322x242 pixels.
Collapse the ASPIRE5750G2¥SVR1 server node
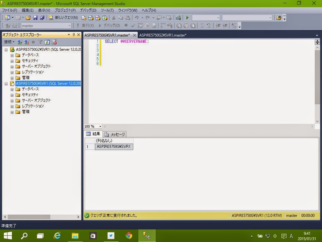coord(6,50)
